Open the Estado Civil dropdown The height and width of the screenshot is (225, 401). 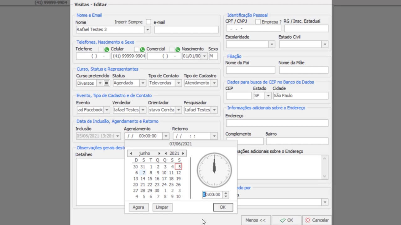[325, 44]
